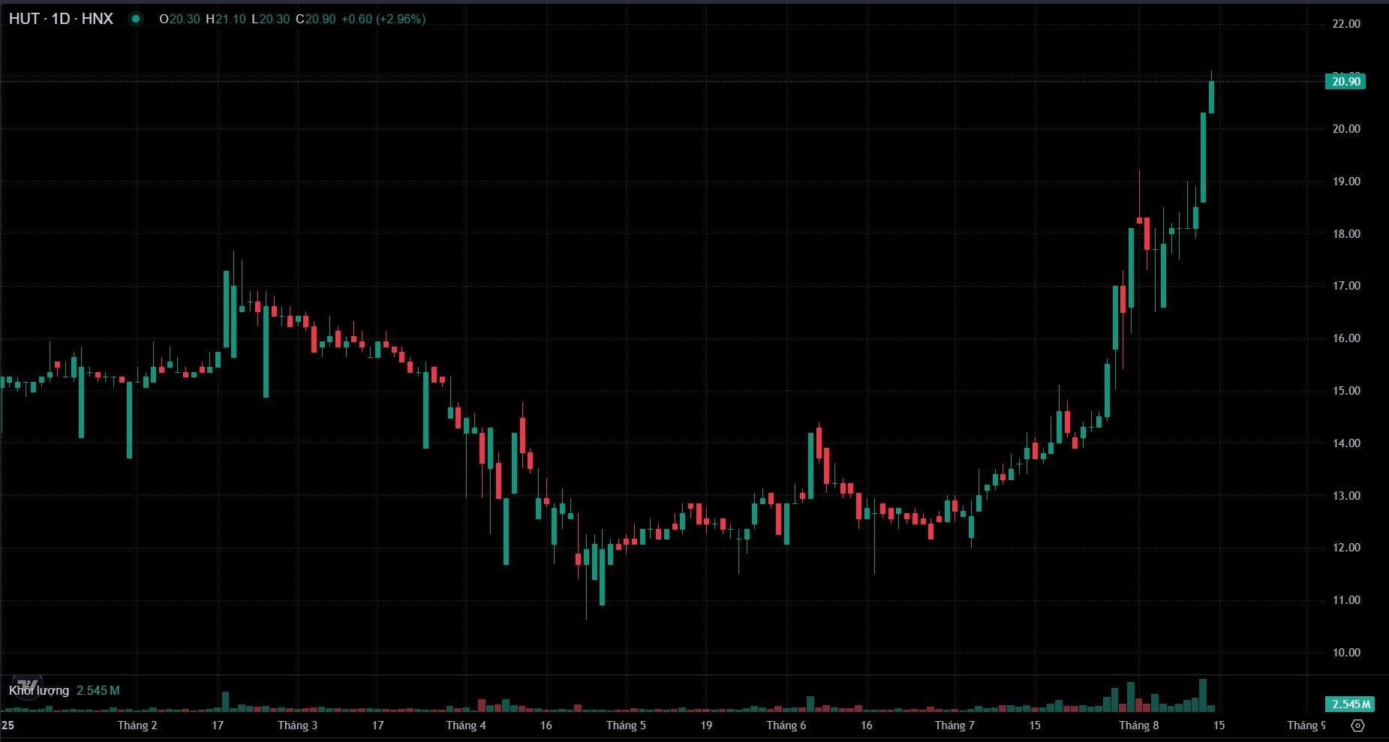Click the green market status dot

click(x=136, y=19)
